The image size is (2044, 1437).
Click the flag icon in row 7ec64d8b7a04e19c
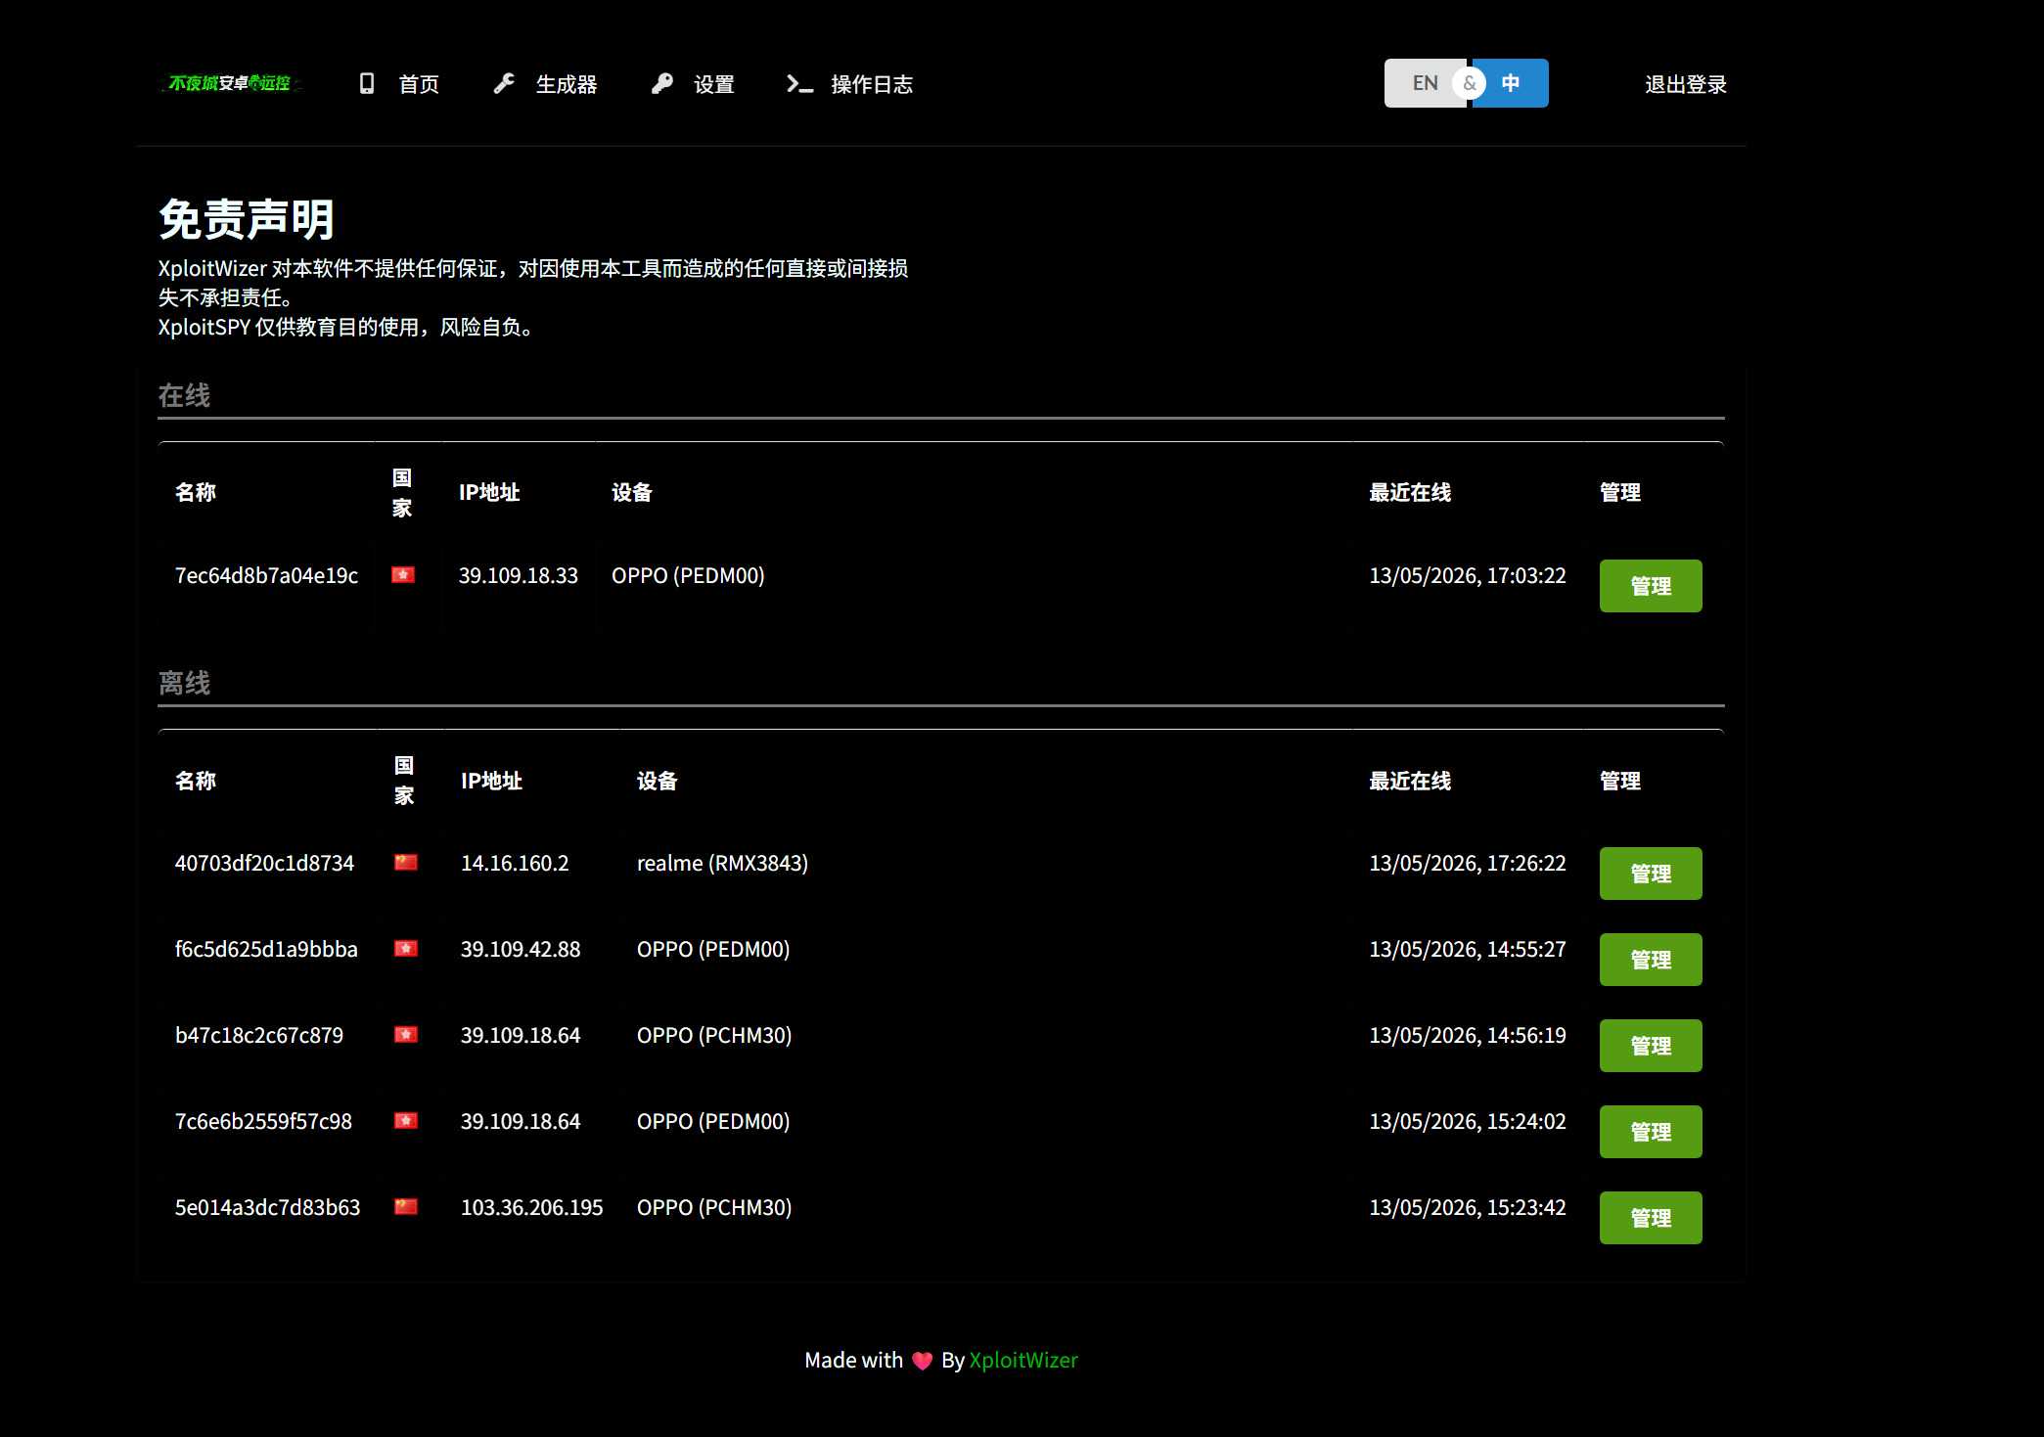click(403, 575)
